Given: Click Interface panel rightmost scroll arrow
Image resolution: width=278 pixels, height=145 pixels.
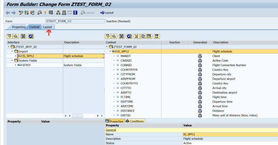Looking at the screenshot, I should click(x=102, y=116).
